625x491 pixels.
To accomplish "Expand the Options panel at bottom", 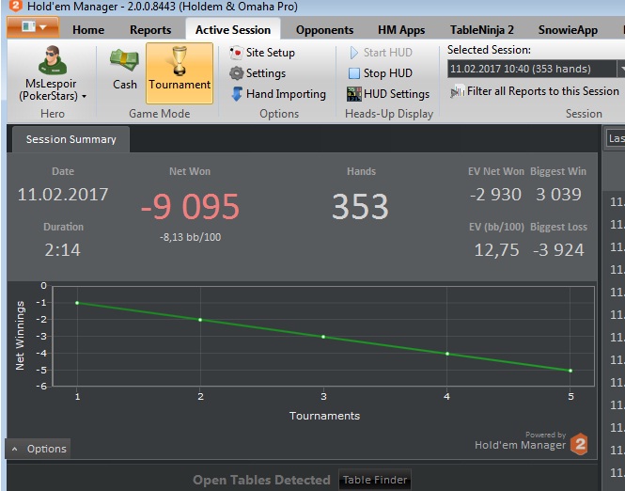I will [39, 449].
